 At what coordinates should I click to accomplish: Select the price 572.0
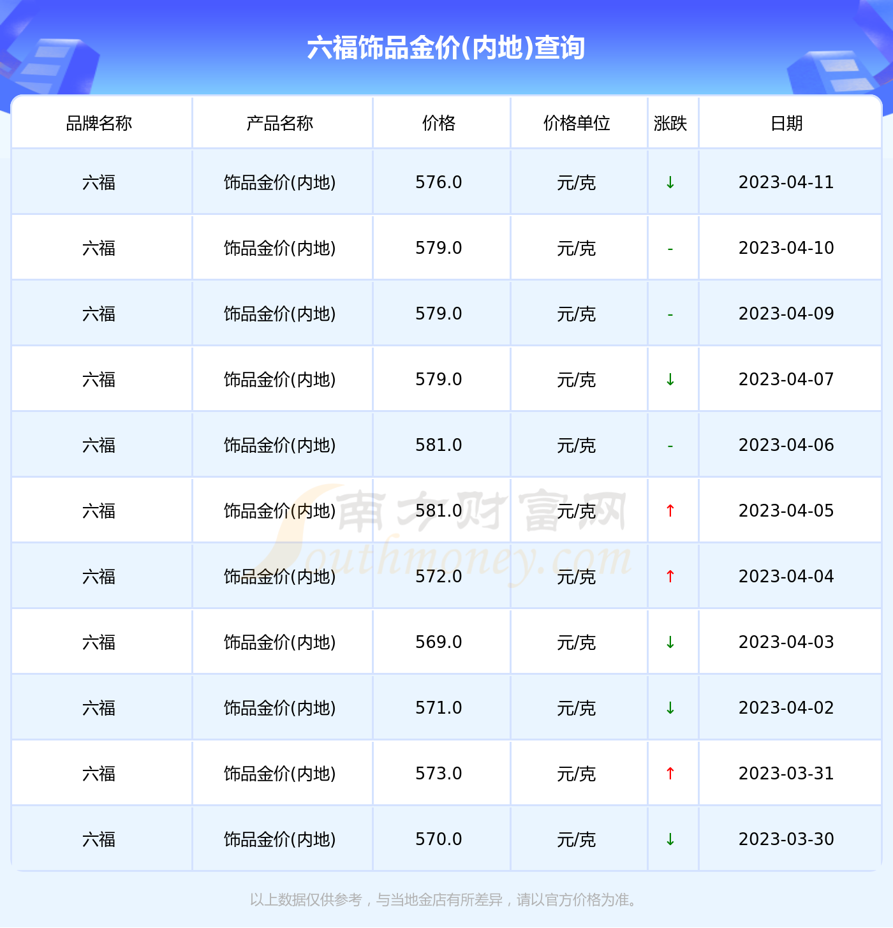pyautogui.click(x=439, y=577)
